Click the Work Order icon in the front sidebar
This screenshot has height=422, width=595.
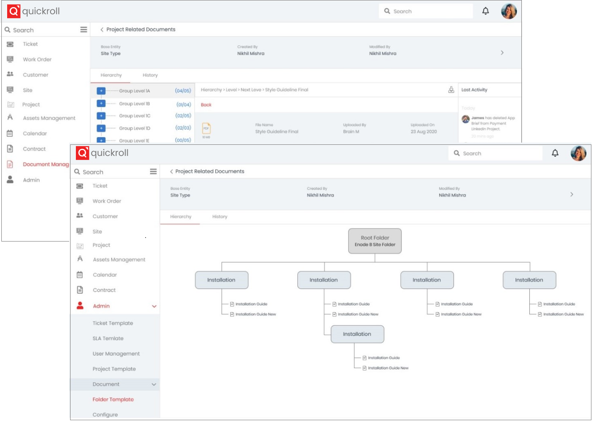click(80, 201)
